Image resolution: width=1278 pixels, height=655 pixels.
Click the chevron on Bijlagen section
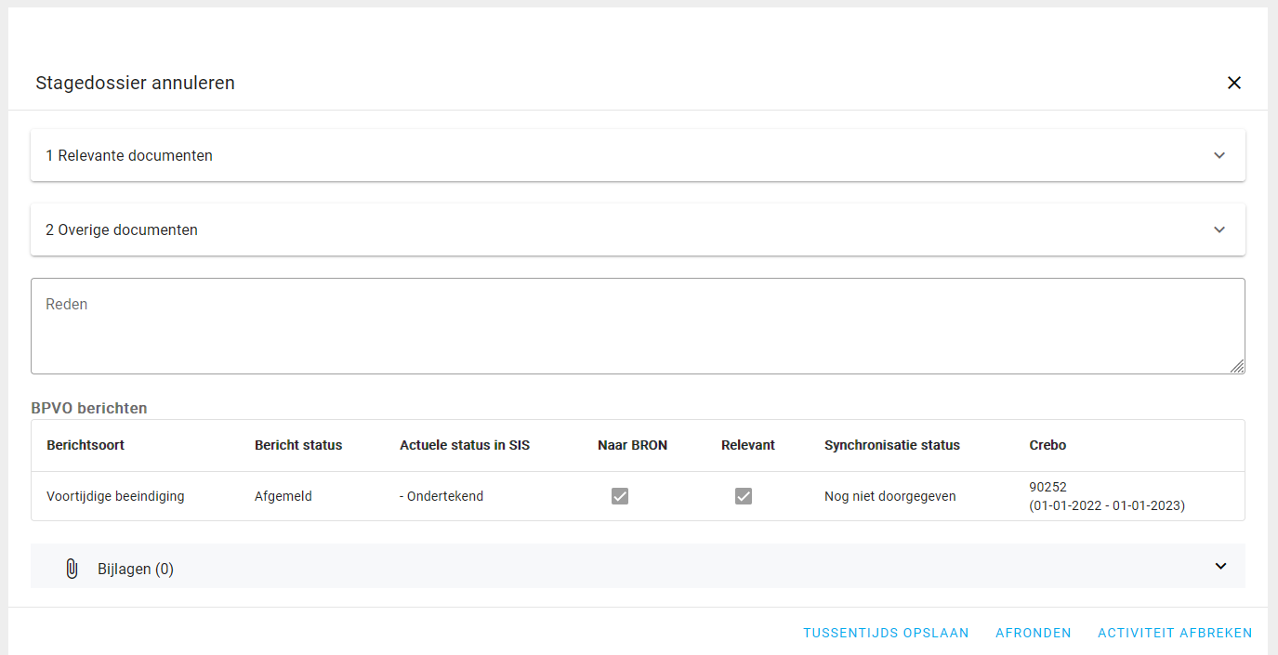[x=1220, y=565]
